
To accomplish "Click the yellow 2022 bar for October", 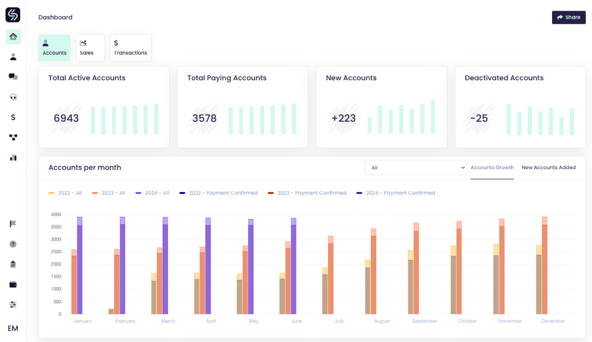I will pos(453,280).
